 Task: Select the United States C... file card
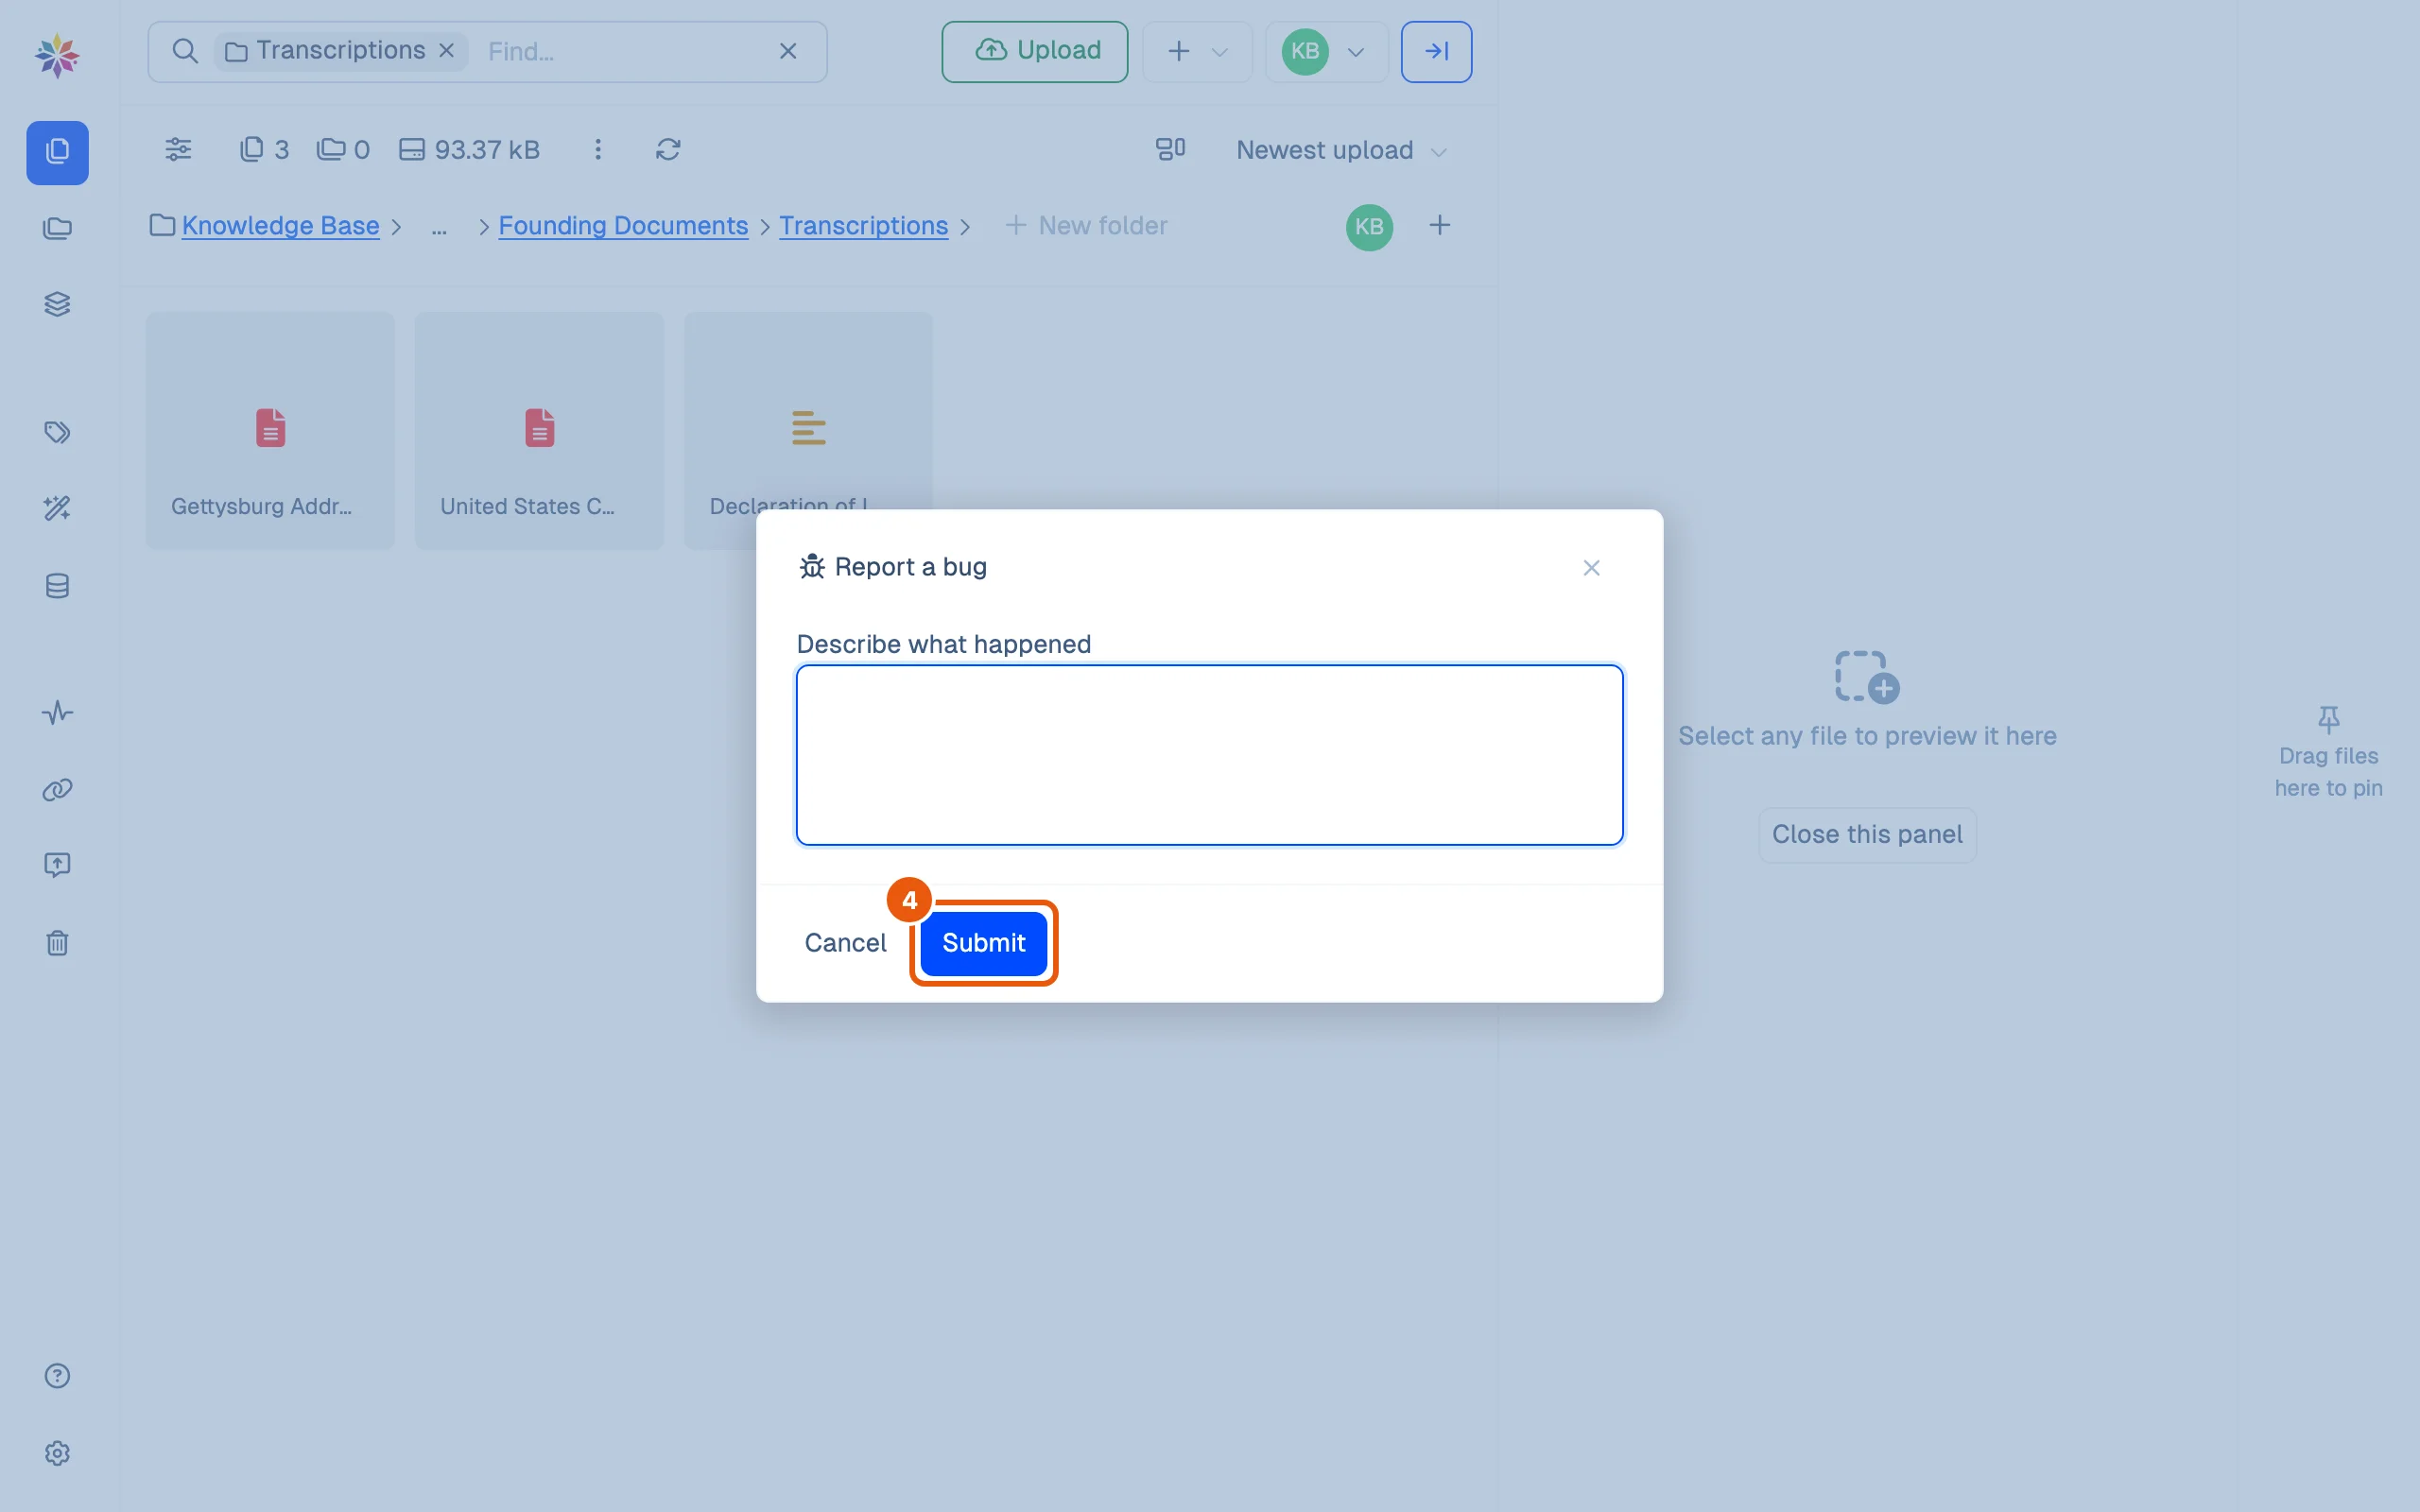[539, 430]
